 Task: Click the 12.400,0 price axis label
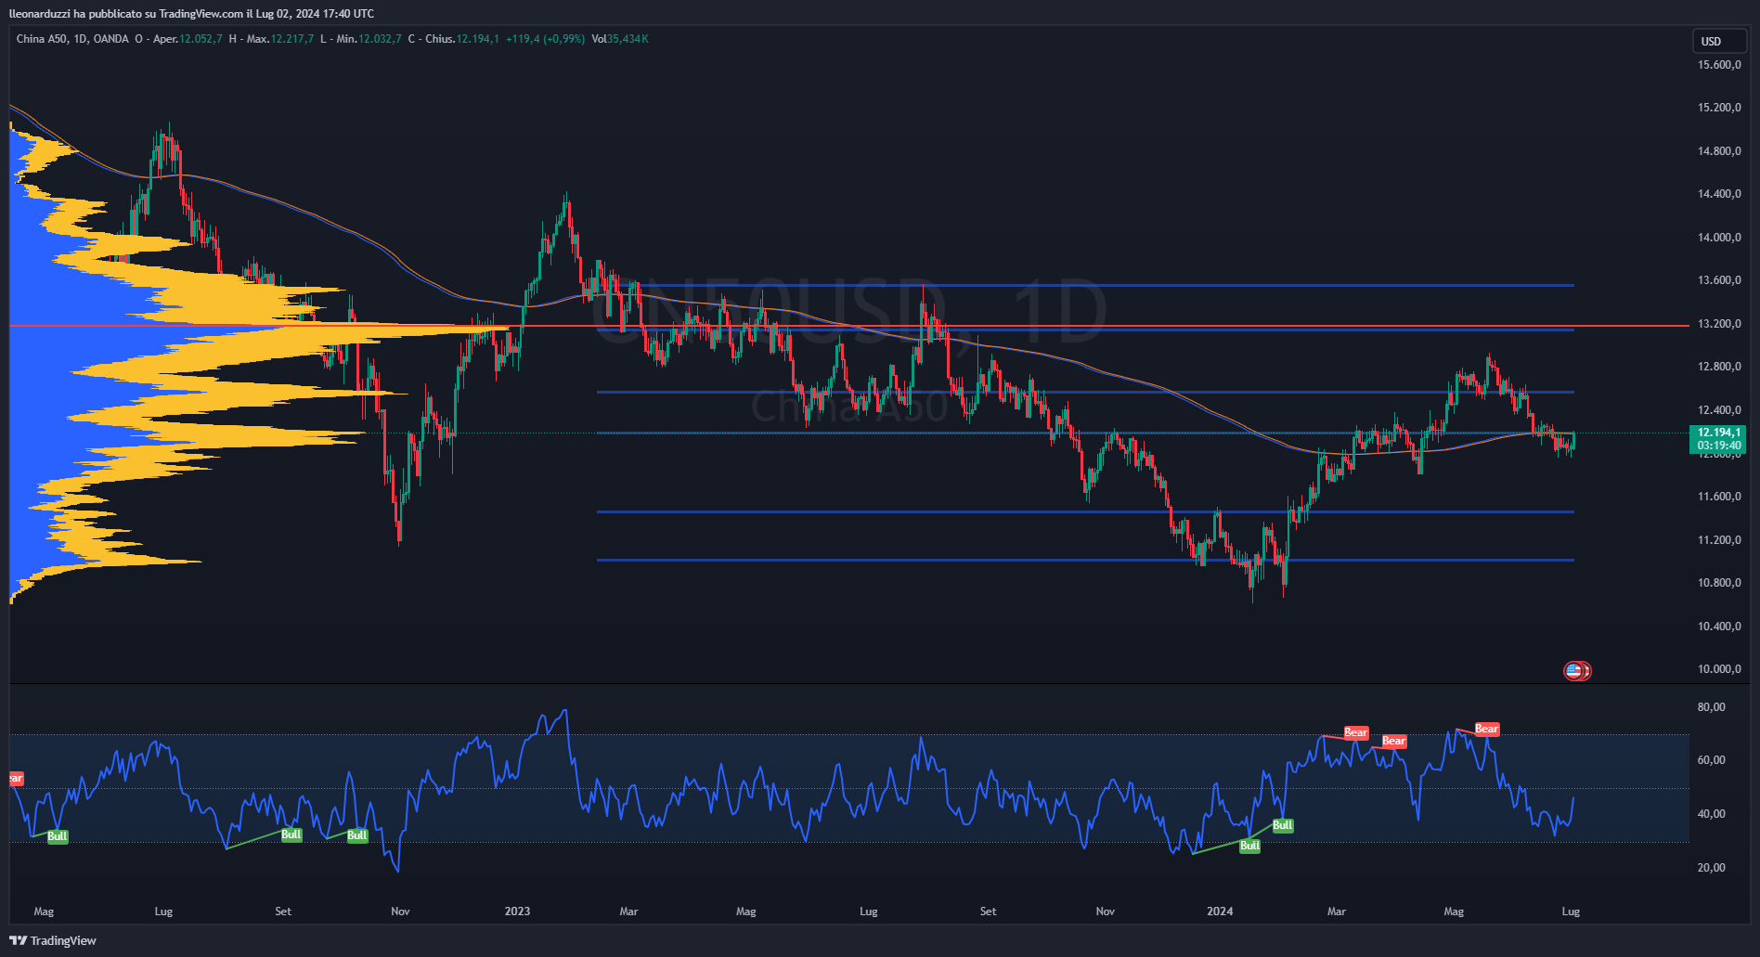(x=1719, y=410)
